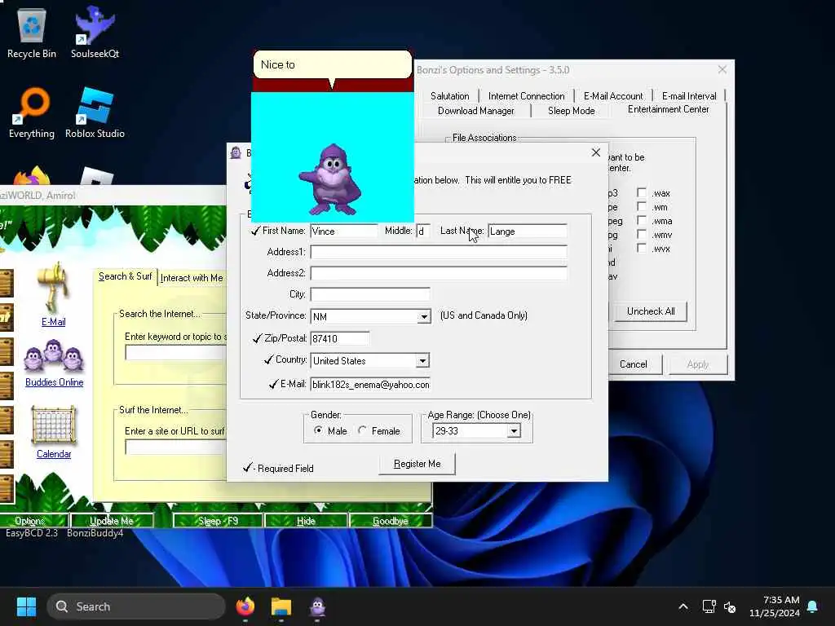Image resolution: width=835 pixels, height=626 pixels.
Task: Select the Male gender radio button
Action: (318, 430)
